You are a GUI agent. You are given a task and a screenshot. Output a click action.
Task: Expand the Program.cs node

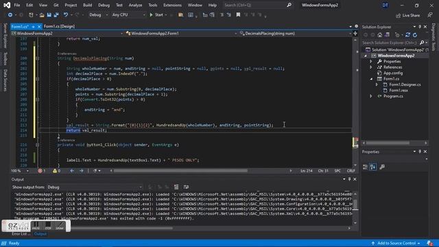coord(371,96)
